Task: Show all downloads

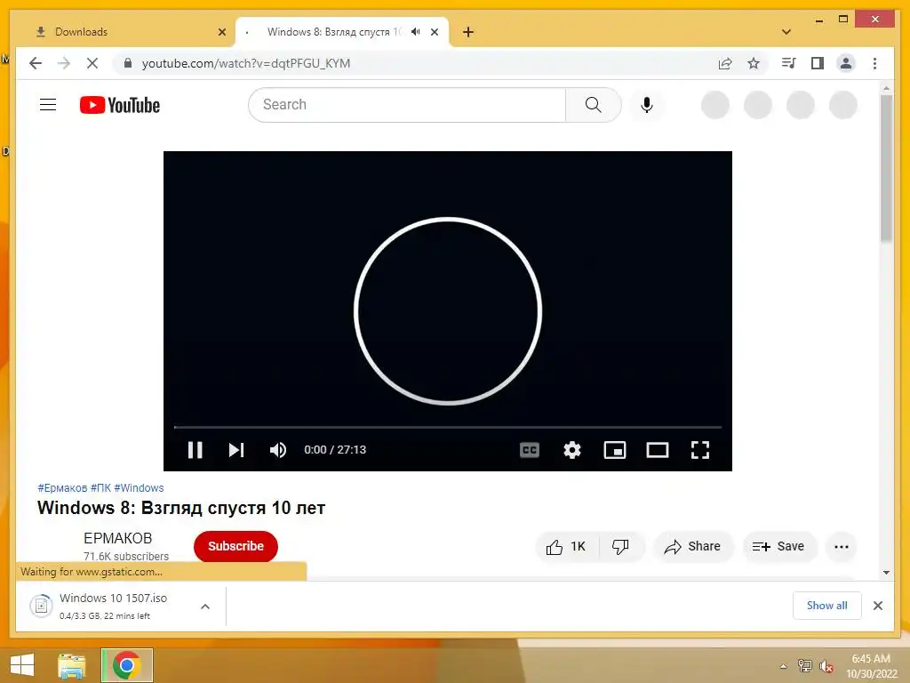Action: (827, 606)
